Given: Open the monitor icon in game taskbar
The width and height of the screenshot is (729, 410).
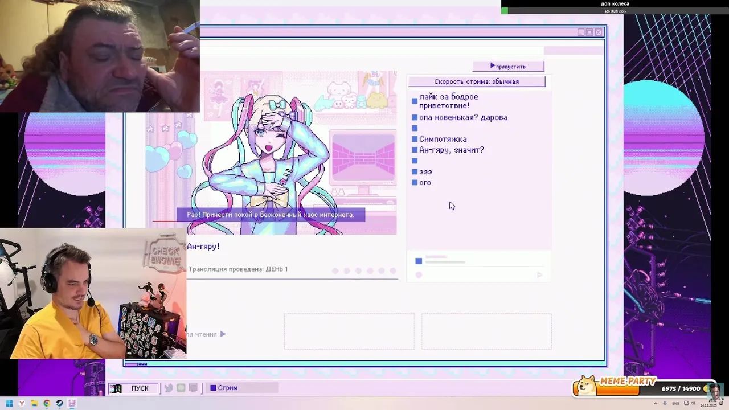Looking at the screenshot, I should (x=193, y=388).
